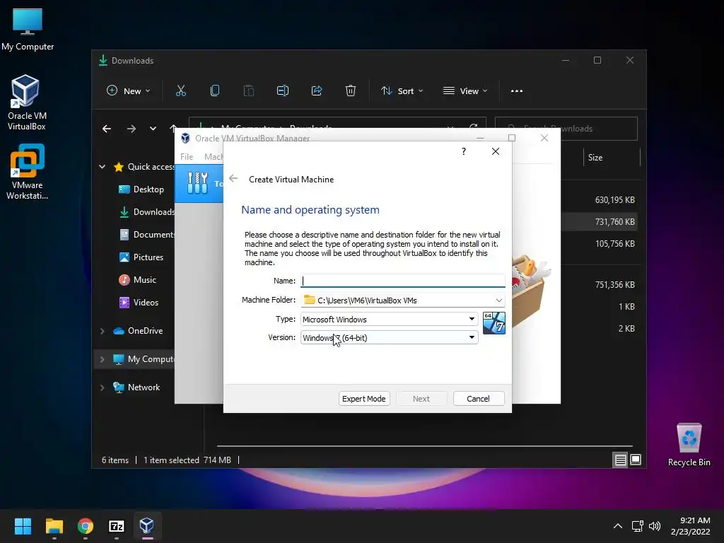
Task: Click the VirtualBox taskbar icon
Action: click(x=147, y=526)
